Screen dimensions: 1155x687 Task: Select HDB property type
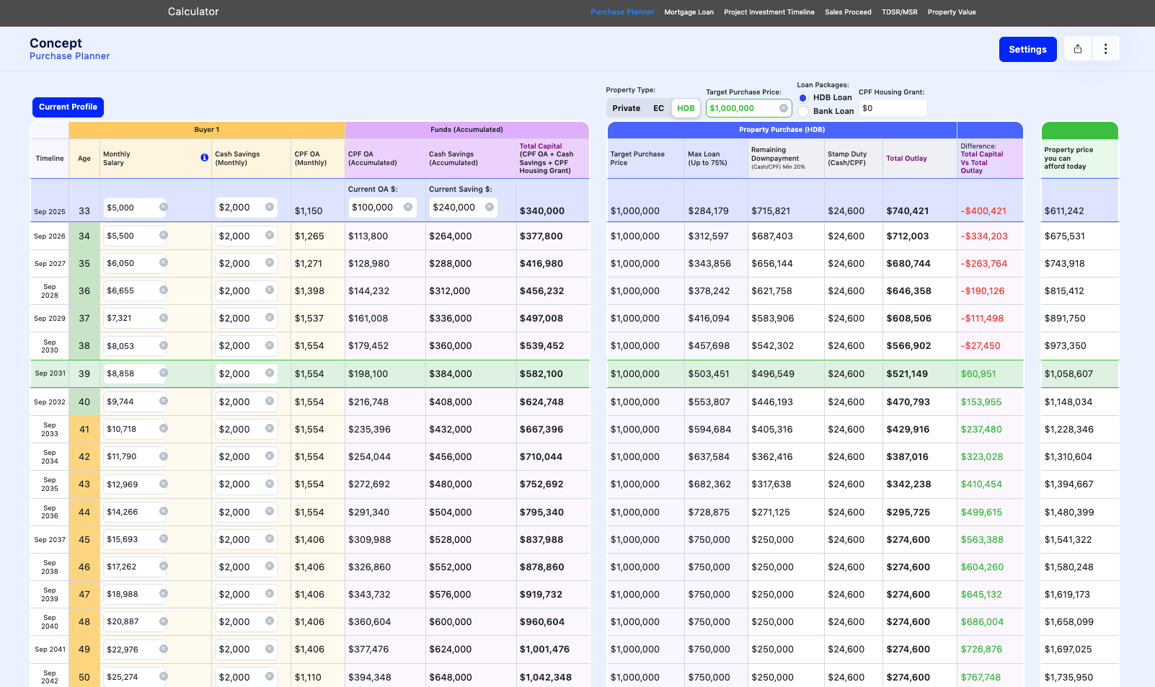(x=686, y=108)
